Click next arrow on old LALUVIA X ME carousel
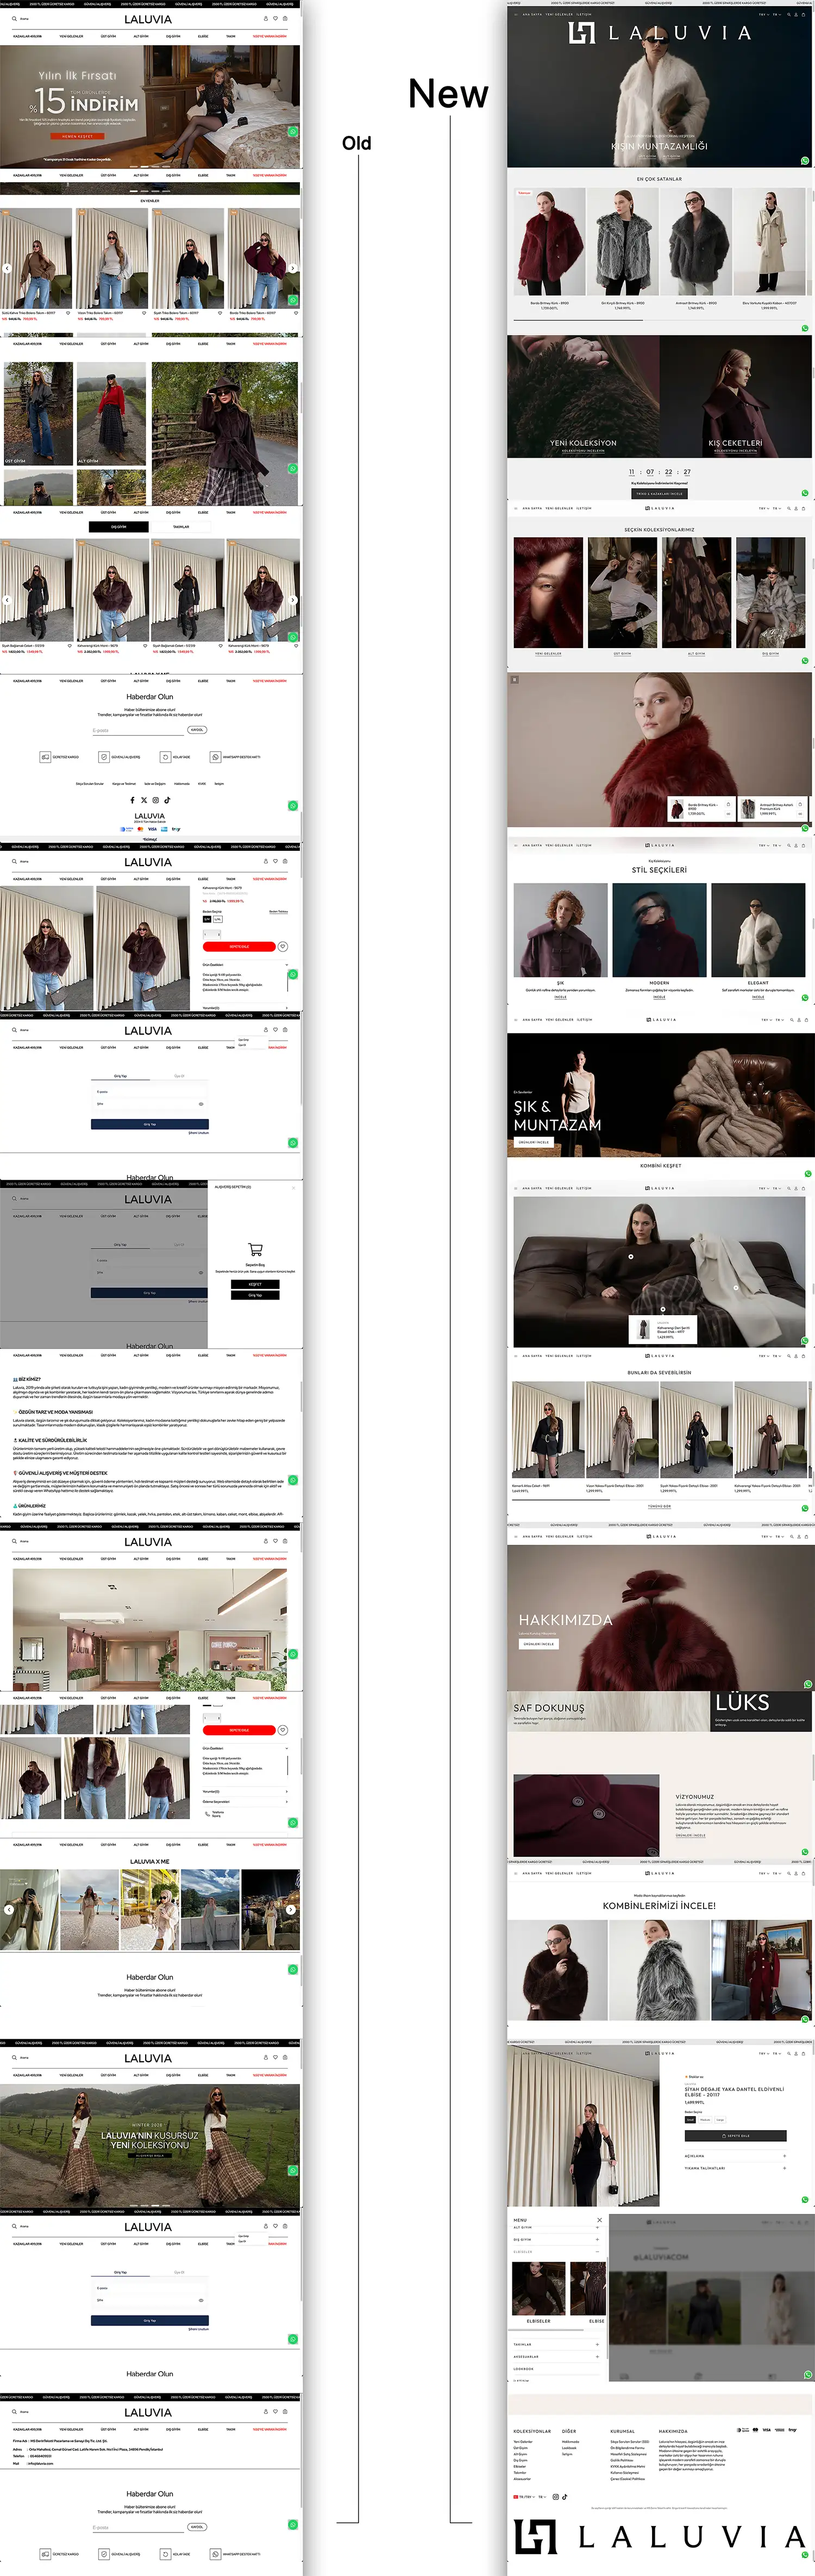This screenshot has height=2576, width=815. point(291,1909)
